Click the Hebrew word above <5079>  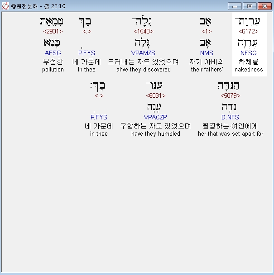[x=228, y=85]
